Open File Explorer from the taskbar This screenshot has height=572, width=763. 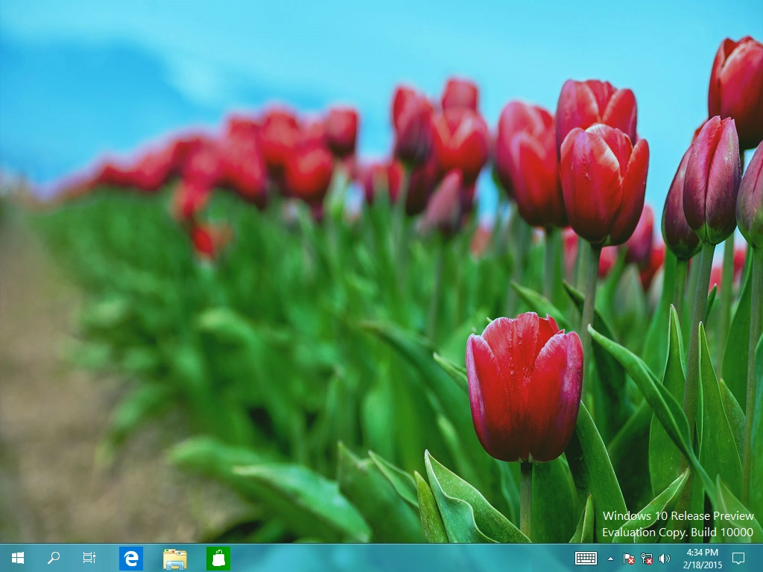point(174,558)
